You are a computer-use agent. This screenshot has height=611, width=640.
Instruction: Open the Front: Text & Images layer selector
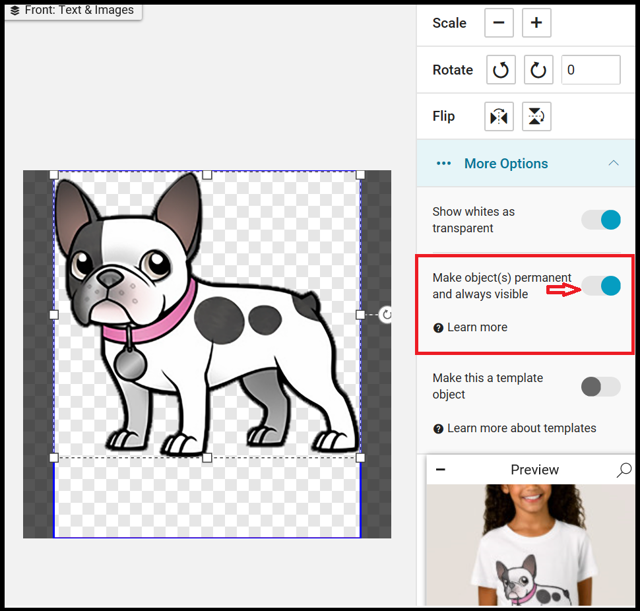tap(73, 10)
